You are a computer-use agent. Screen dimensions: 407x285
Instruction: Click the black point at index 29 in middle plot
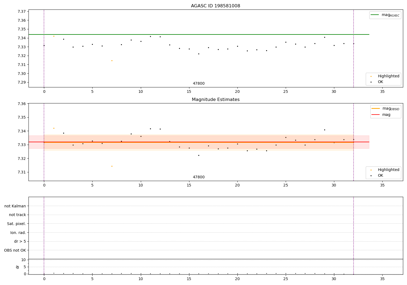[x=325, y=130]
